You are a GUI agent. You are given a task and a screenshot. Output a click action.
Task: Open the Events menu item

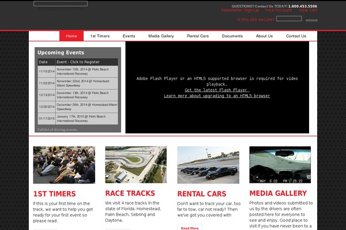[129, 36]
